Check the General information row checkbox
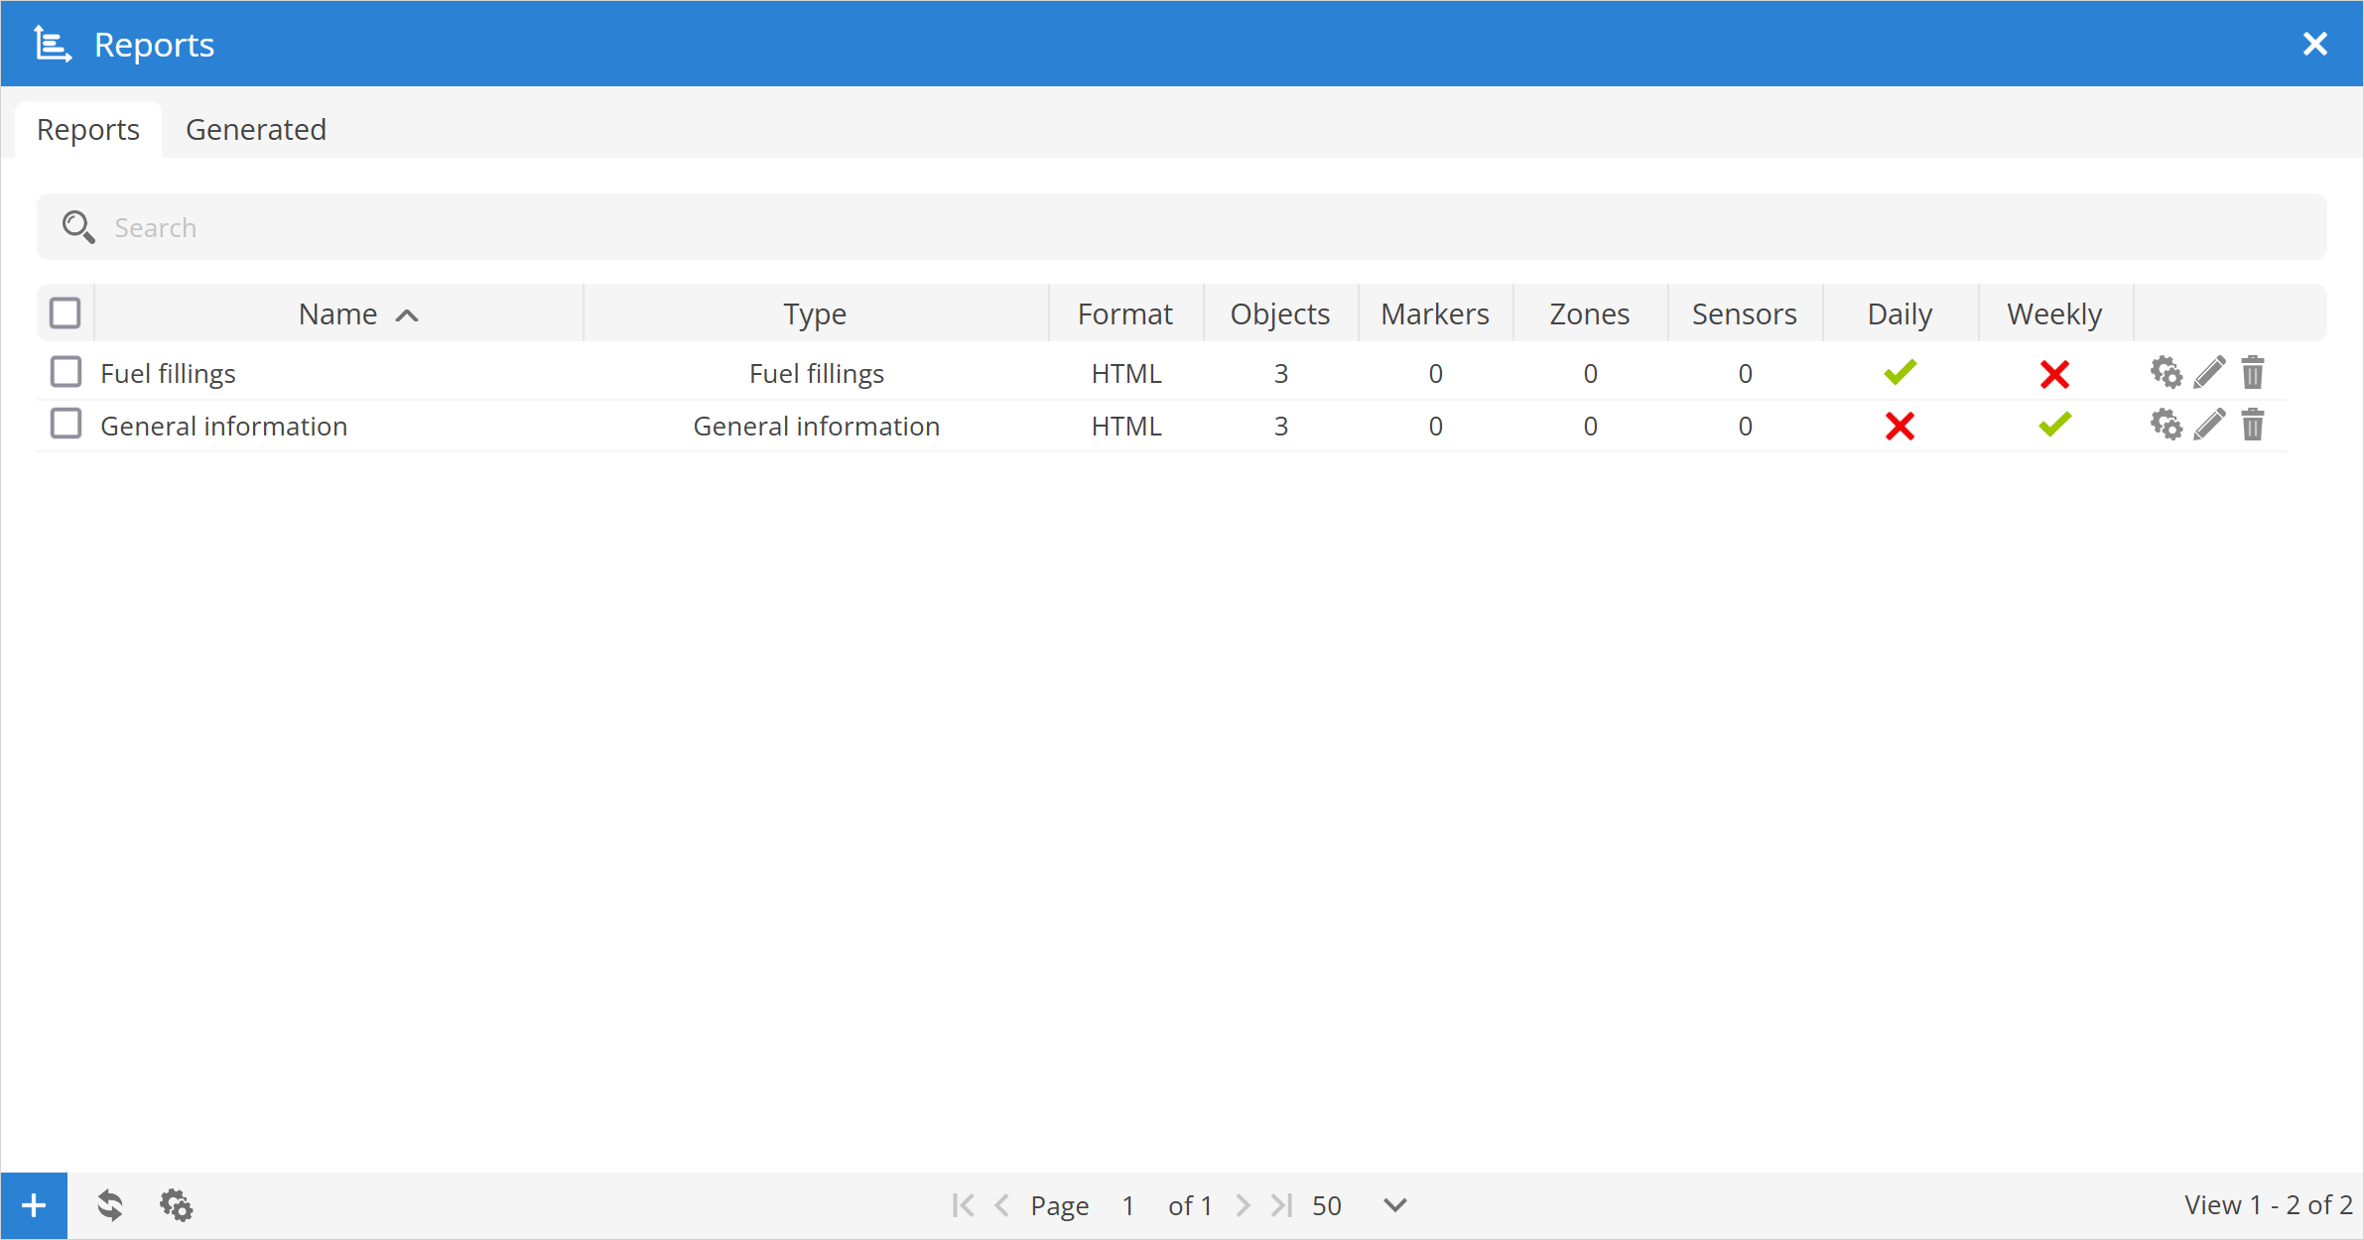The image size is (2364, 1240). tap(66, 425)
